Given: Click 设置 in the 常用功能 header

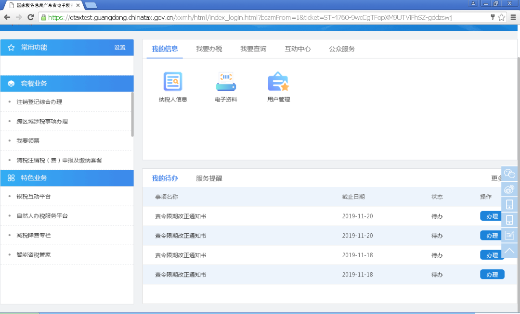Looking at the screenshot, I should pos(120,48).
